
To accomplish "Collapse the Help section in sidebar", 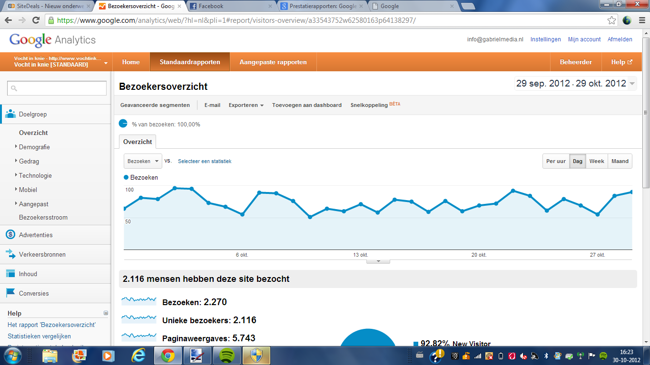I will coord(106,313).
